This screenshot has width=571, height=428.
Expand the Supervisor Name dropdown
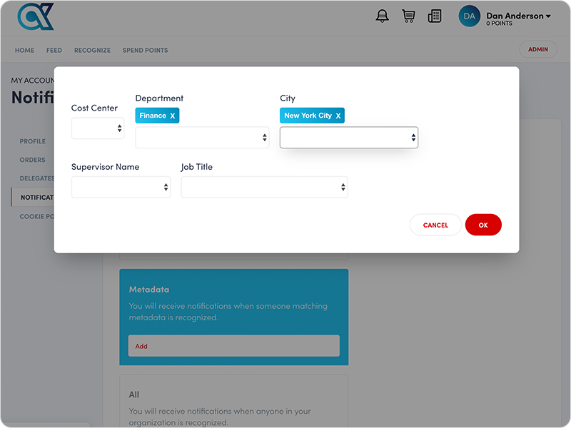tap(121, 187)
